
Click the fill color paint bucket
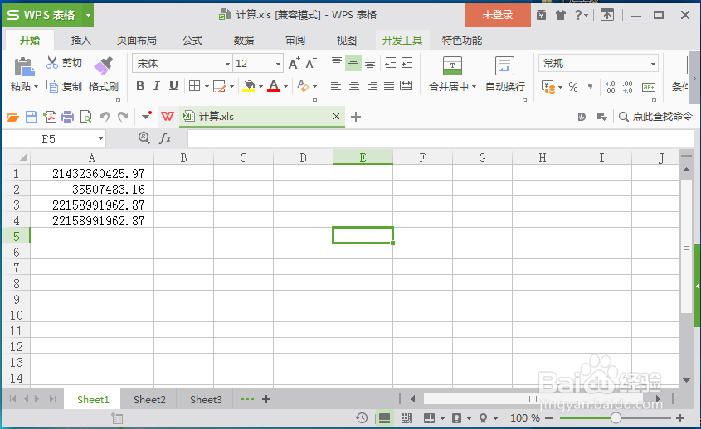(249, 85)
